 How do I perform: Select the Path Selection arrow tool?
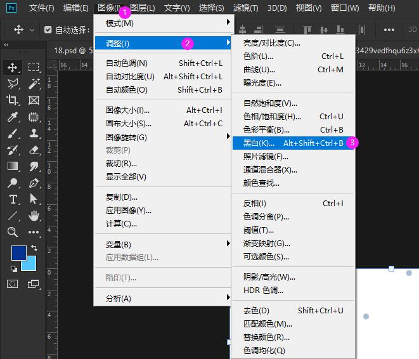pyautogui.click(x=34, y=199)
